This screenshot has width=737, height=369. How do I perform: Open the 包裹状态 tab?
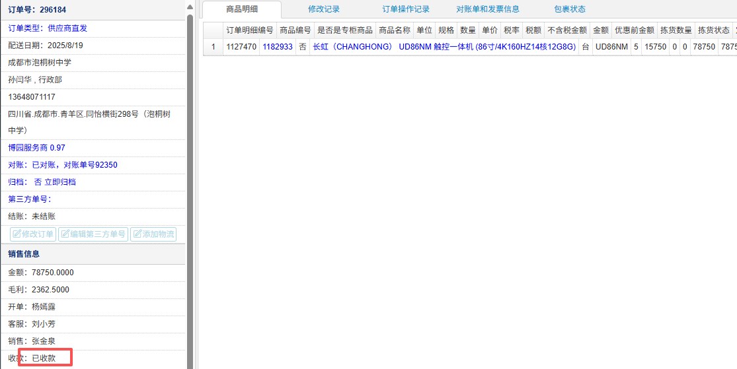point(570,9)
